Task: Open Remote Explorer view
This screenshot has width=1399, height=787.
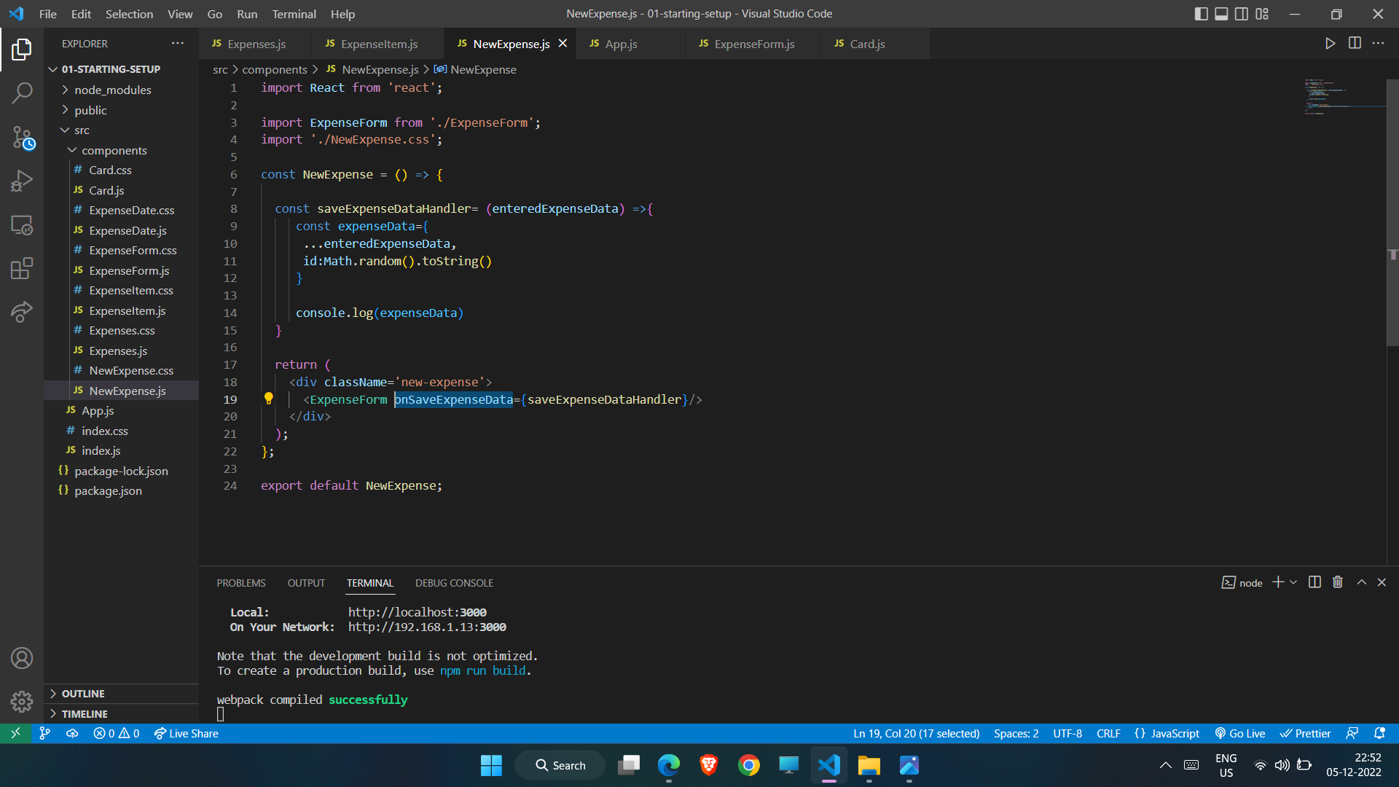Action: point(22,224)
